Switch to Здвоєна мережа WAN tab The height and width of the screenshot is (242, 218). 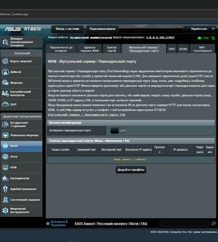[90, 49]
